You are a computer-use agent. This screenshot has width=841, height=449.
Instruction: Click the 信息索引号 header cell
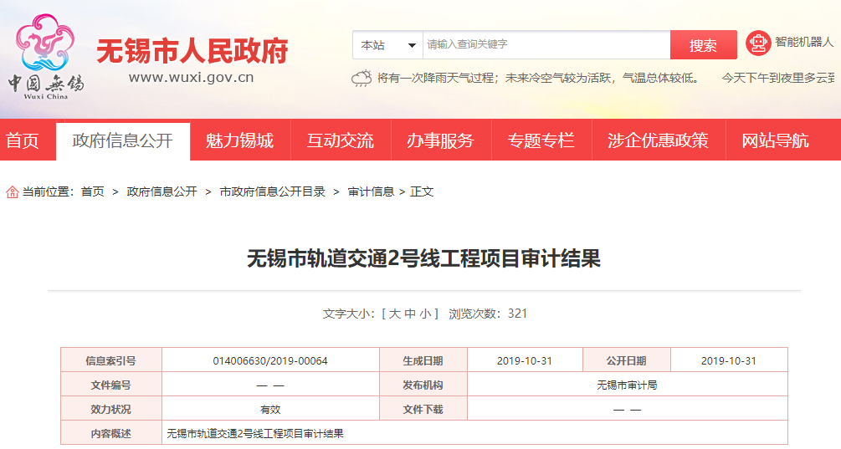click(x=111, y=360)
